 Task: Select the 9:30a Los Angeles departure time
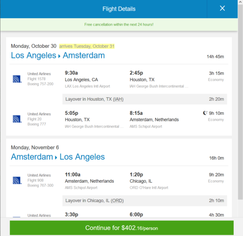[x=71, y=73]
